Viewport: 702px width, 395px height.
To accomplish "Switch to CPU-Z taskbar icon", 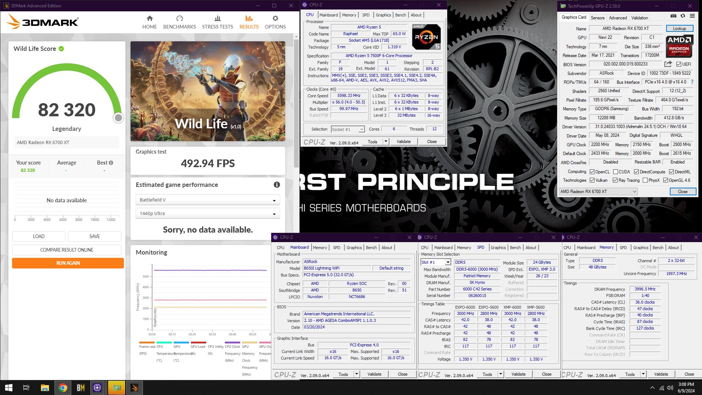I will pos(97,388).
